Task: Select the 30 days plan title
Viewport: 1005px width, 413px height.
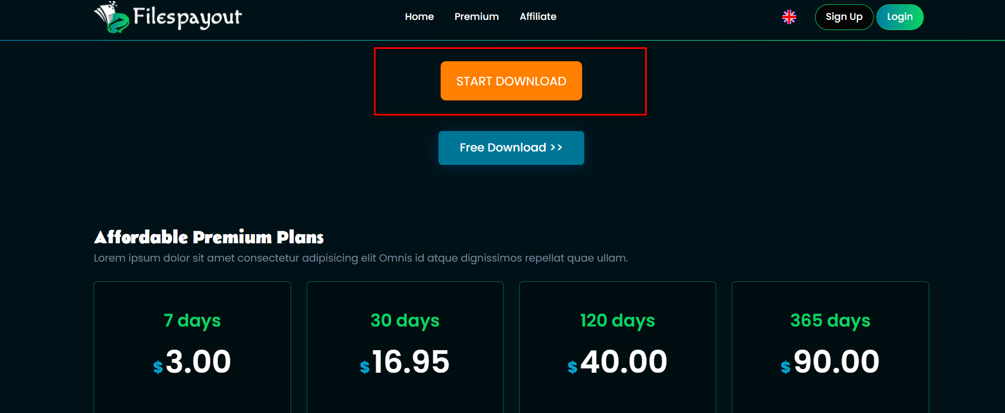Action: click(405, 321)
